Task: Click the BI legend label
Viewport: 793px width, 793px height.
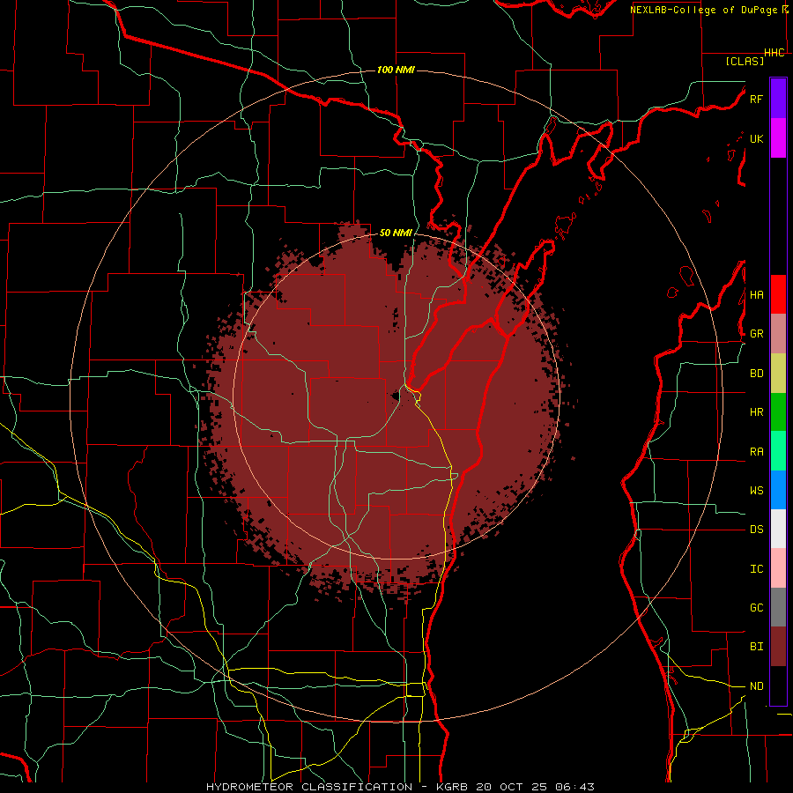Action: 756,647
